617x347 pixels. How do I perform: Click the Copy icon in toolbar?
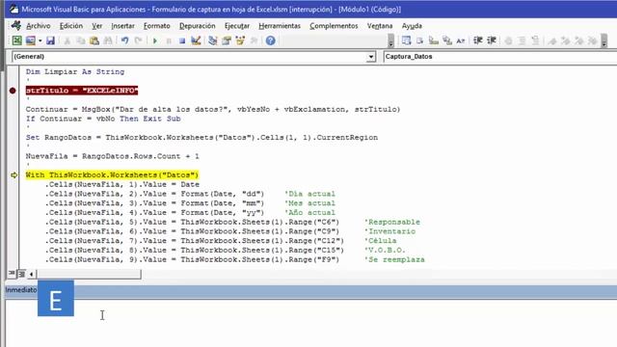pyautogui.click(x=81, y=40)
